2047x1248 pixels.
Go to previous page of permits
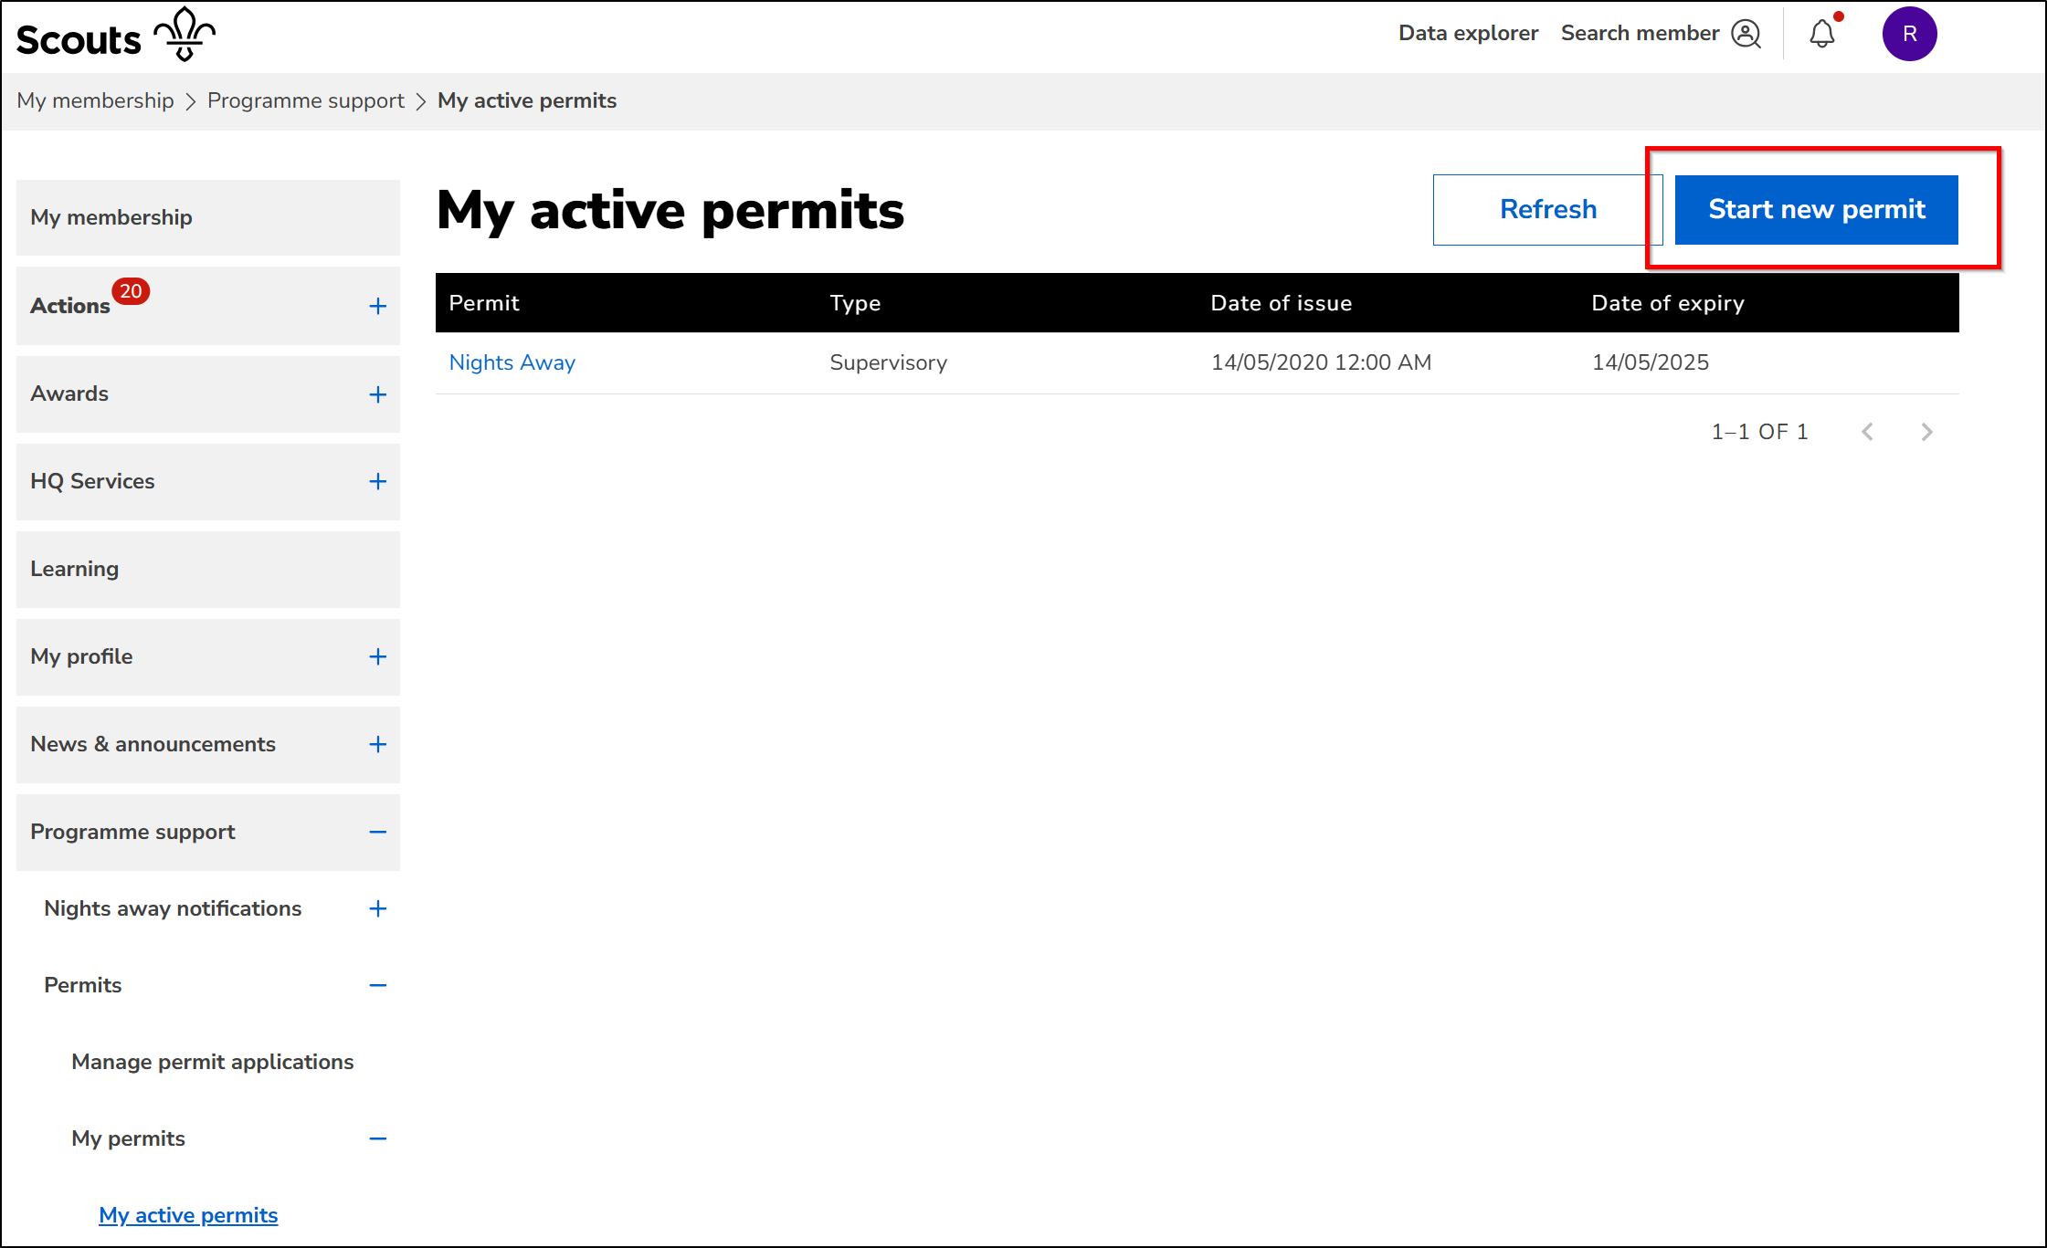click(1867, 432)
